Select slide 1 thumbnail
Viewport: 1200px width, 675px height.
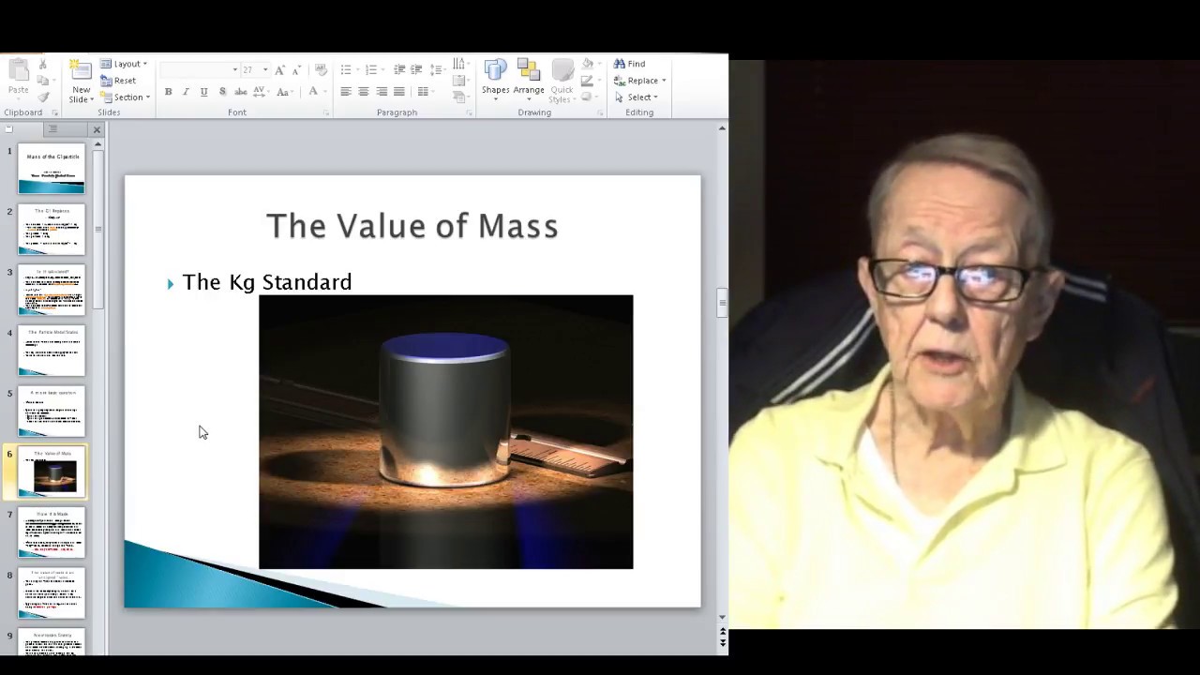51,169
